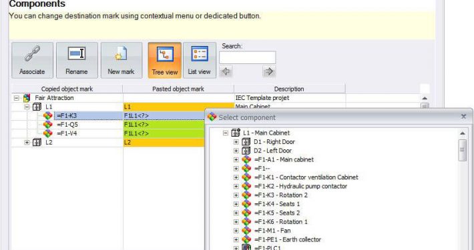Select =F1-PE1 - Earth collector component
The width and height of the screenshot is (474, 250).
288,240
